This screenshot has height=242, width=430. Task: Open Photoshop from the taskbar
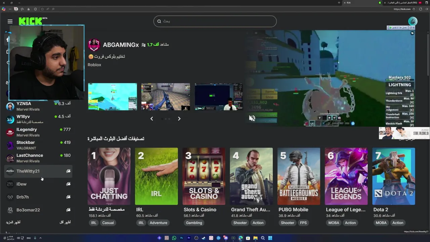[x=181, y=238]
